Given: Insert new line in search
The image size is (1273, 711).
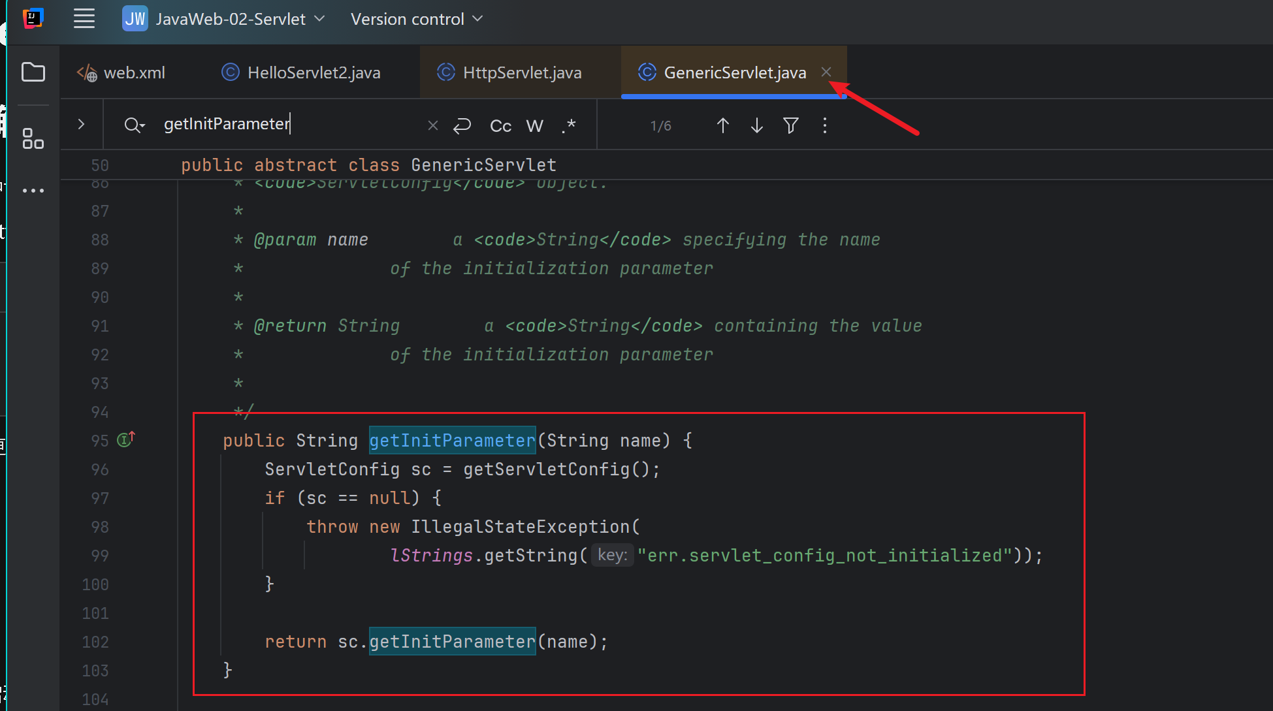Looking at the screenshot, I should pos(462,125).
